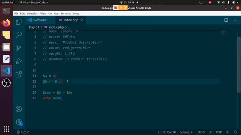
Task: Open the Activities overview
Action: coord(8,2)
